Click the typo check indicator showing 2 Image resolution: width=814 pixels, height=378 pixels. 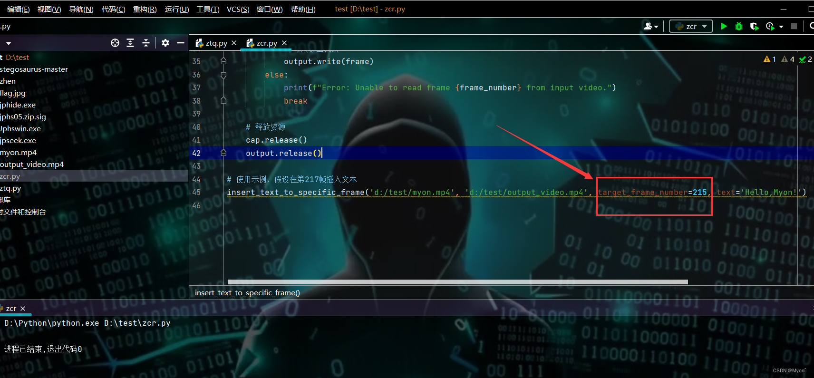click(x=805, y=59)
